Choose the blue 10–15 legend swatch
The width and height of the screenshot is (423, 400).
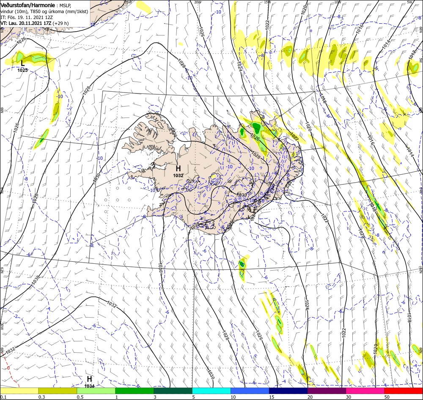250,391
